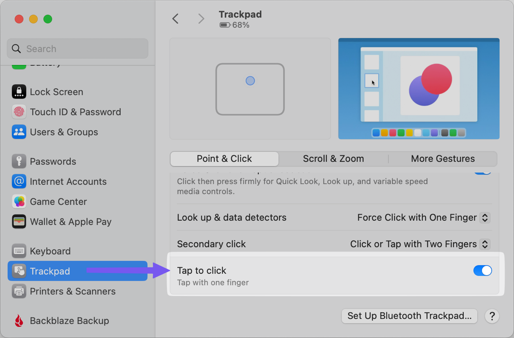Screen dimensions: 514x338
Task: Open the Game Center icon
Action: [19, 202]
